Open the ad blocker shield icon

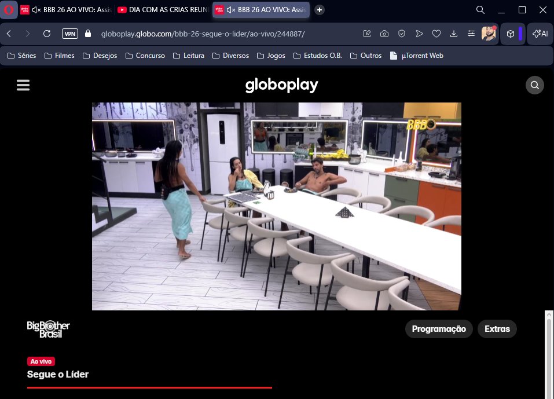pos(401,34)
